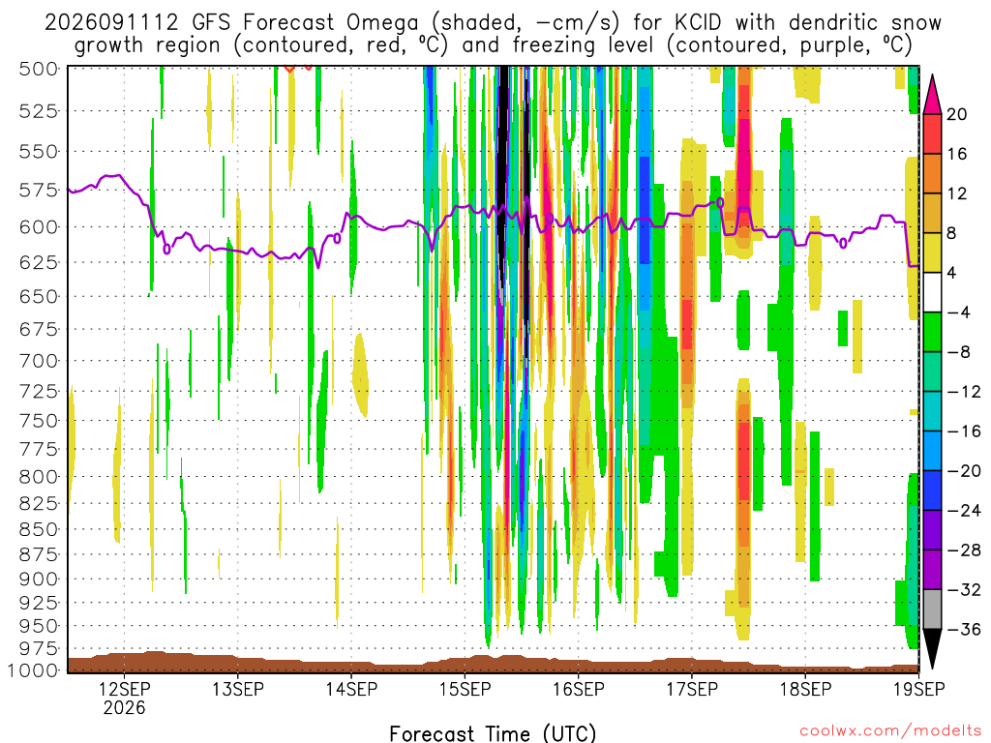
Task: Click the 17SEP time axis label
Action: click(692, 689)
